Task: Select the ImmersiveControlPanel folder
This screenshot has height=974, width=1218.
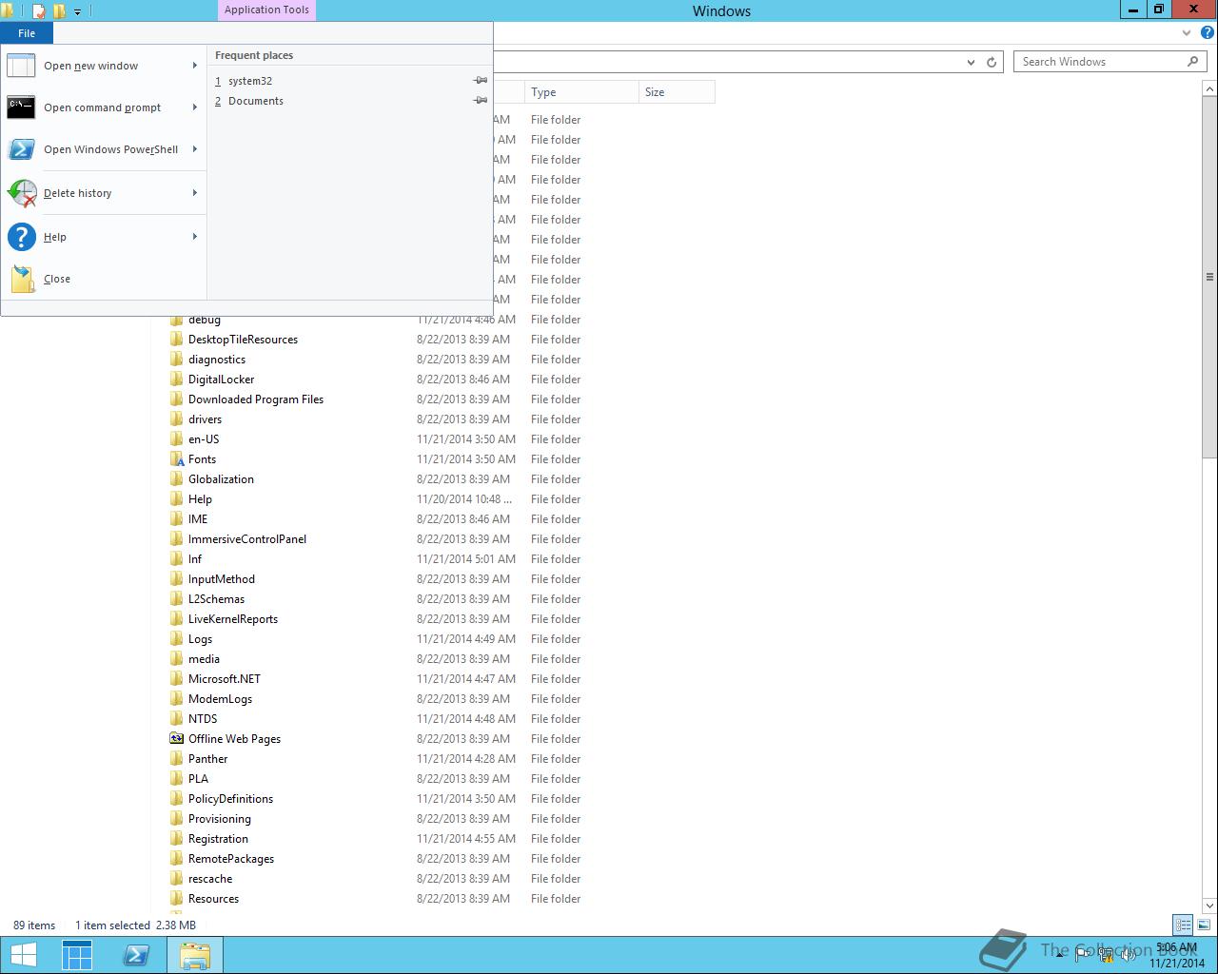Action: [x=246, y=539]
